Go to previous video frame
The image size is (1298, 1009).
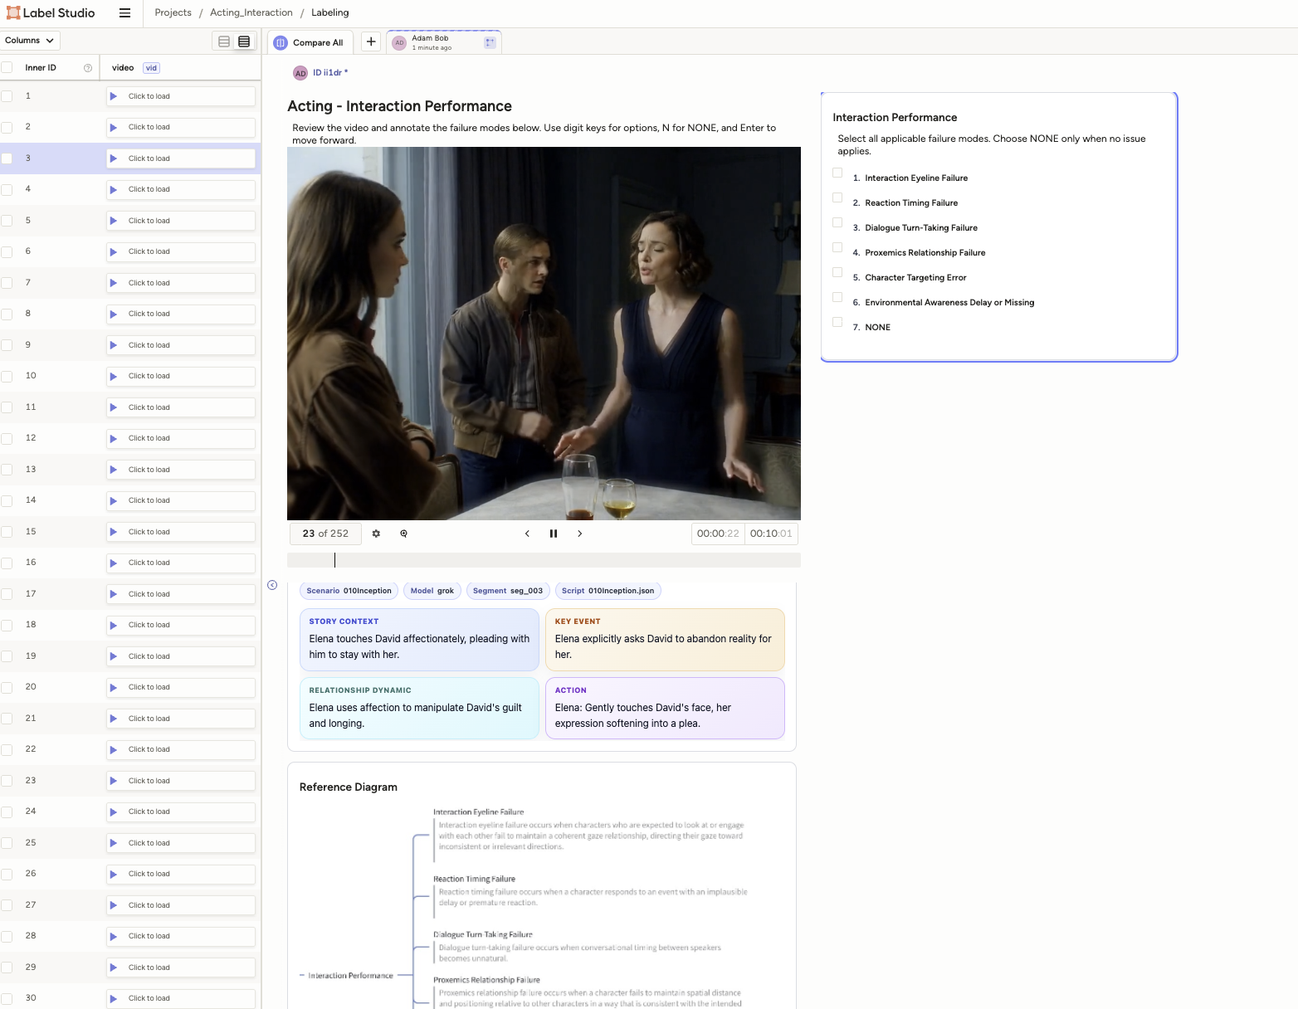[x=527, y=534]
